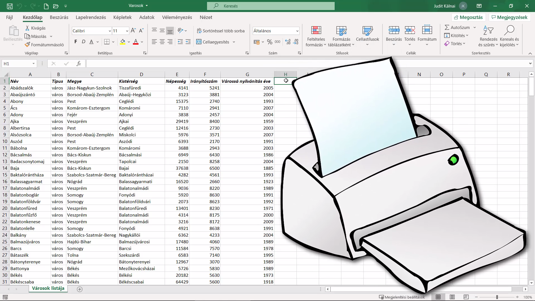
Task: Click the AutoSzum sum icon
Action: click(447, 27)
